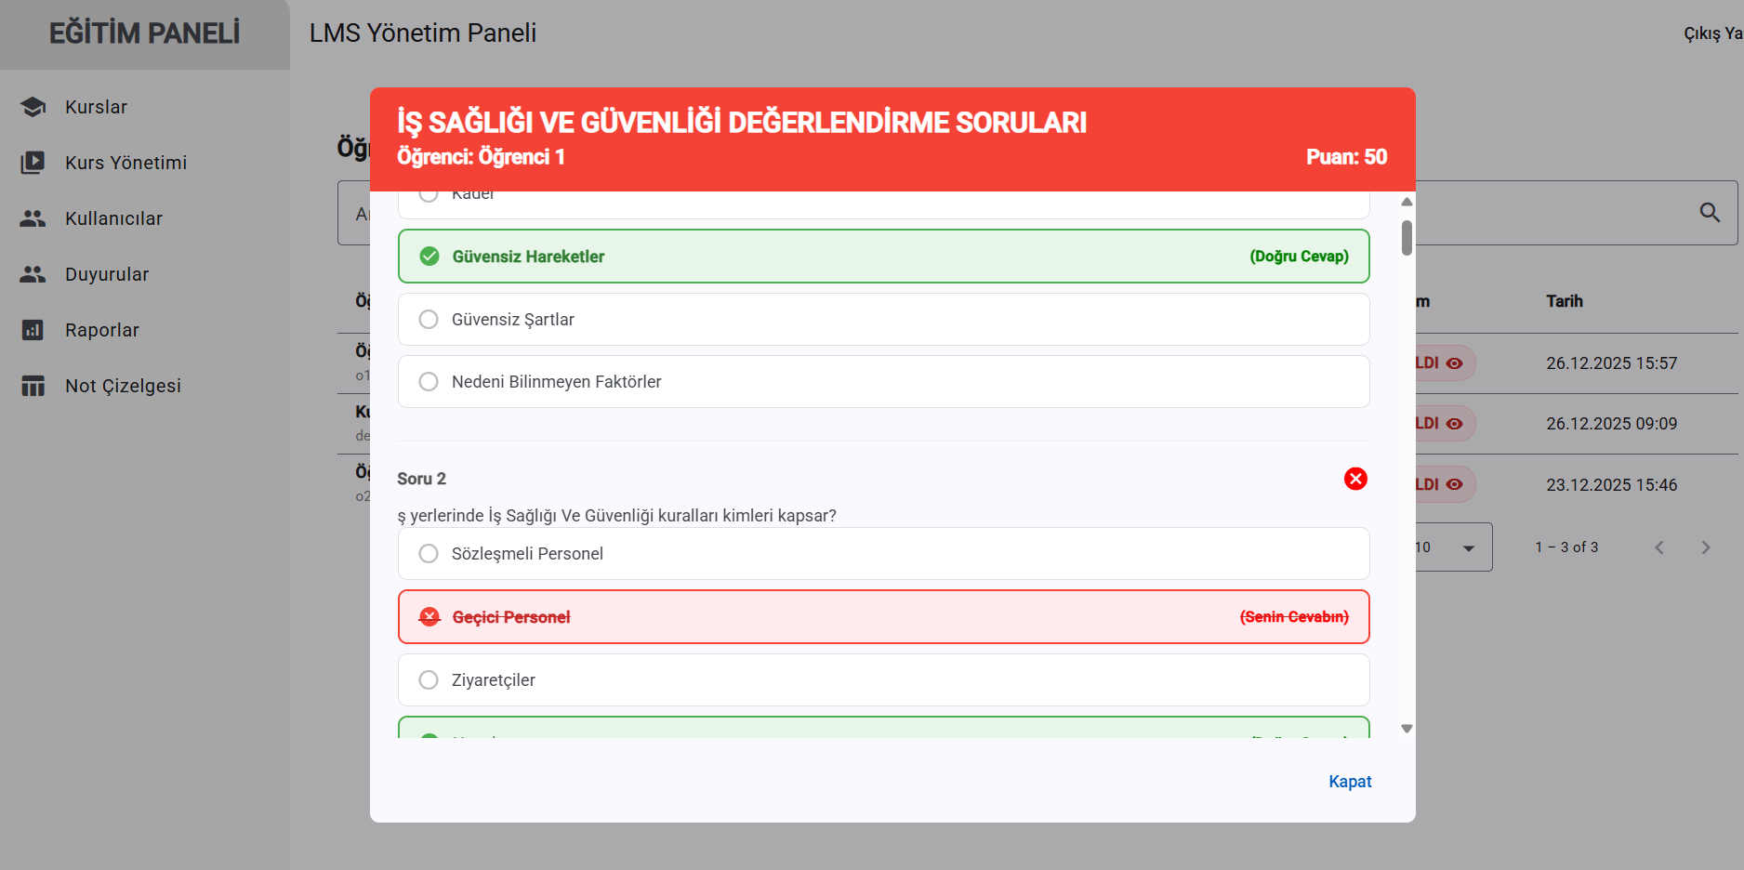Click the Kurslar graduation cap icon
This screenshot has height=870, width=1744.
33,107
